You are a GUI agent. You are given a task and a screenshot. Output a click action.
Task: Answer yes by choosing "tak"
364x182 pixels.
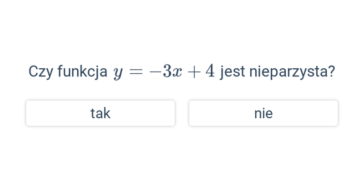[x=100, y=113]
